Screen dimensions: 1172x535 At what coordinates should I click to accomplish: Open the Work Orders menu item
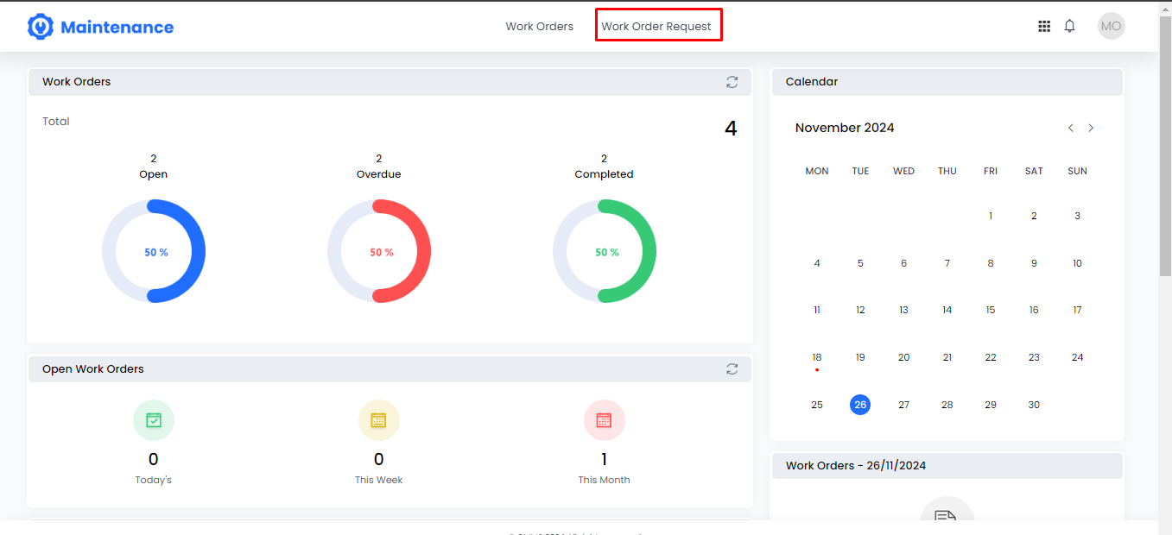540,27
